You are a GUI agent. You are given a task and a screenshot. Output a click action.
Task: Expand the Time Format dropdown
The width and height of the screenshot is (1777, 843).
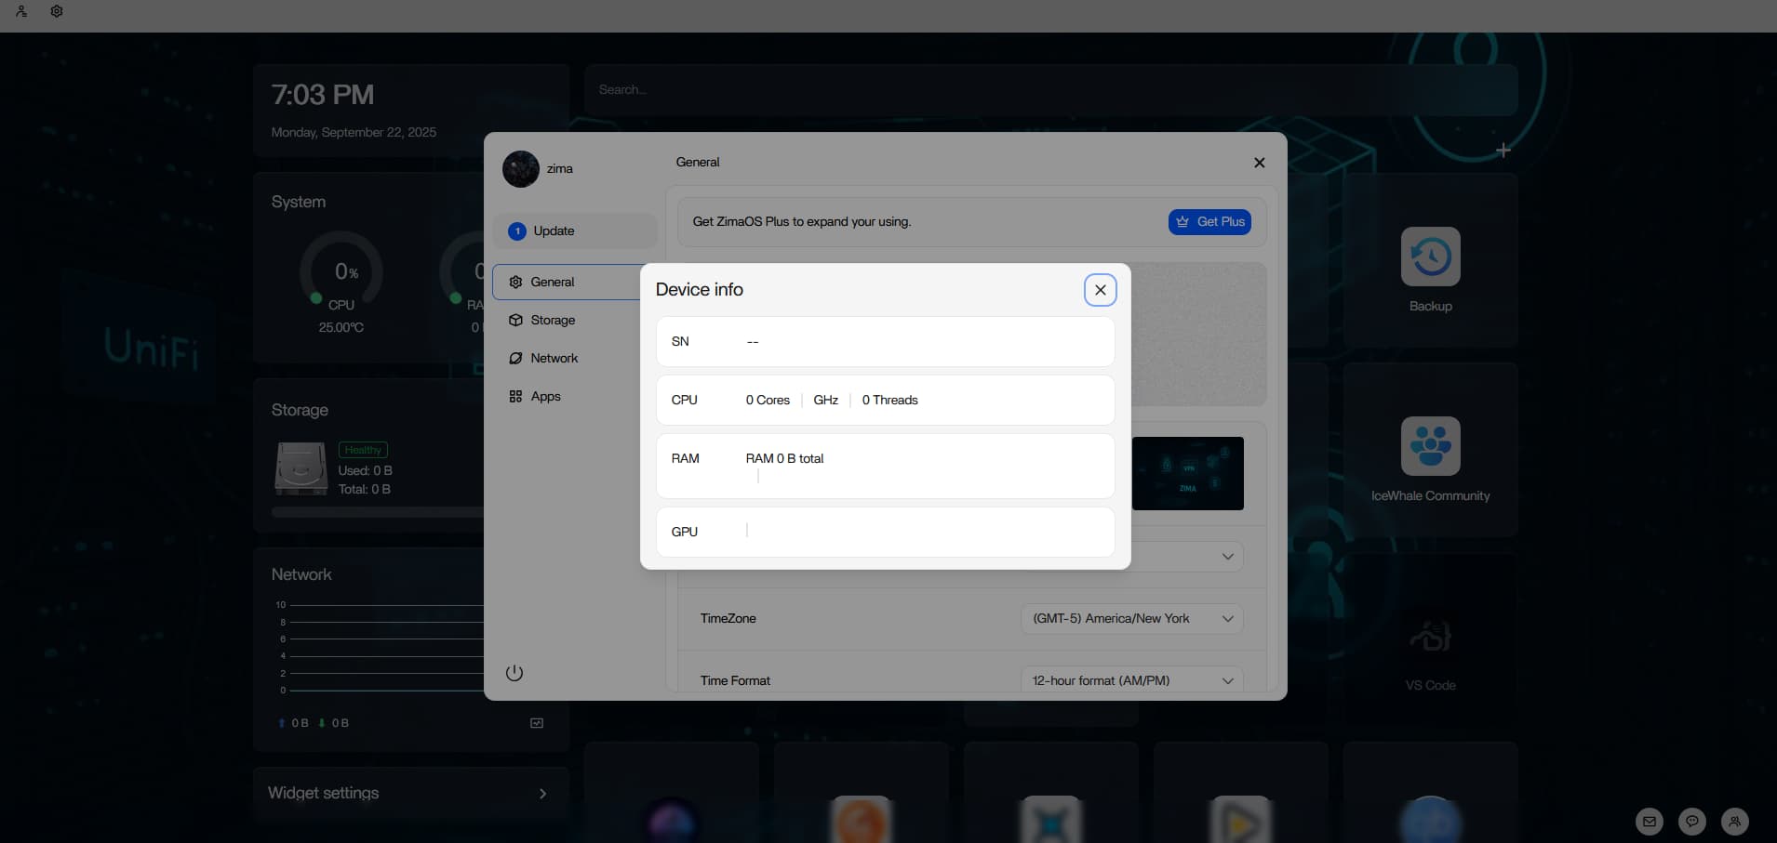(1131, 680)
